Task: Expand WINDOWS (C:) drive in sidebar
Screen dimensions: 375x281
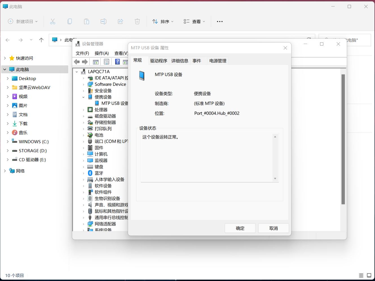Action: tap(8, 141)
